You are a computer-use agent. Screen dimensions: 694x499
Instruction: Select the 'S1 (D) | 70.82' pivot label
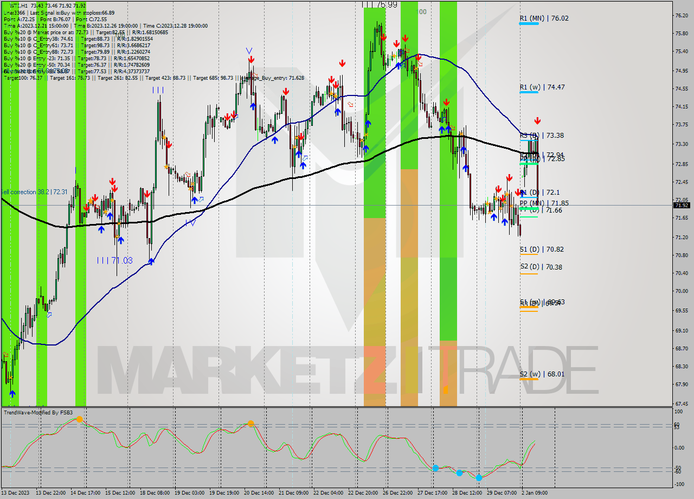point(542,250)
